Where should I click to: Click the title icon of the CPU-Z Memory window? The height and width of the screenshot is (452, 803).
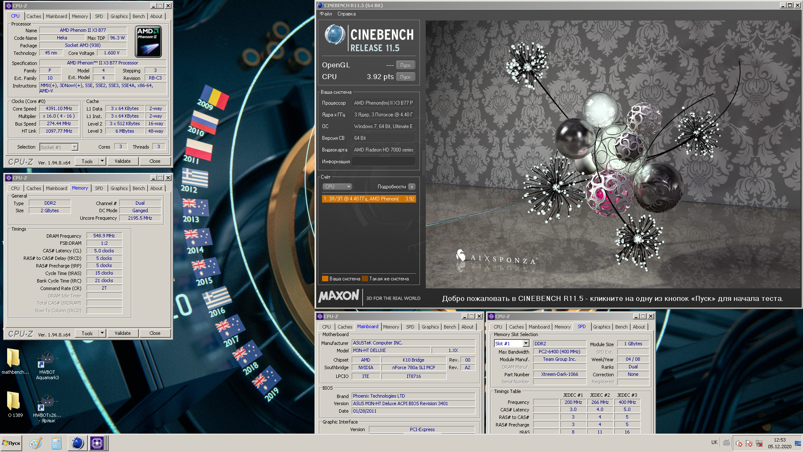tap(9, 178)
